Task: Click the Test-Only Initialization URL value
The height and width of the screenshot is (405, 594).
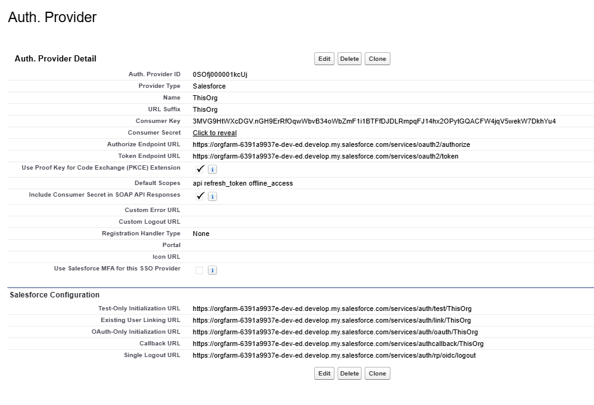Action: (331, 309)
